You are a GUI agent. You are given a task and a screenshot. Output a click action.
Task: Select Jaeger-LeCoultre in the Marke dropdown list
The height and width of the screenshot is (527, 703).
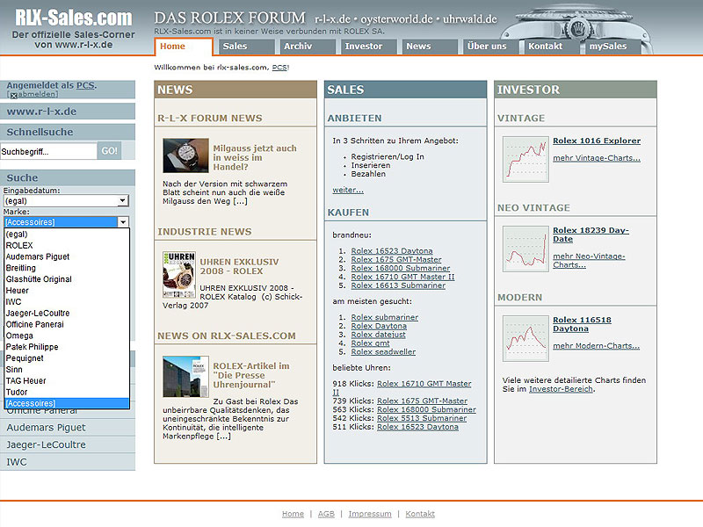67,314
